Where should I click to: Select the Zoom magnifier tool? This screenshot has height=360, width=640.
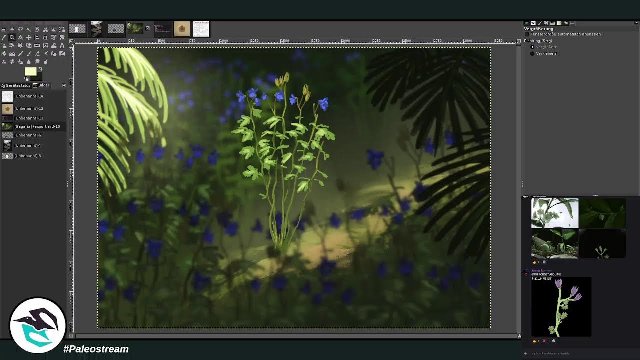tap(12, 37)
